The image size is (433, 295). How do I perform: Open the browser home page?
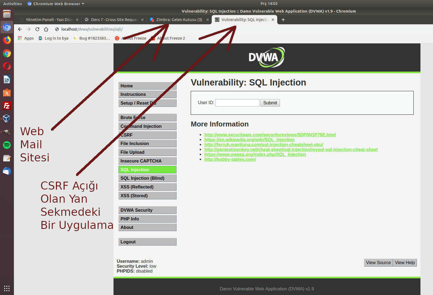(x=46, y=29)
